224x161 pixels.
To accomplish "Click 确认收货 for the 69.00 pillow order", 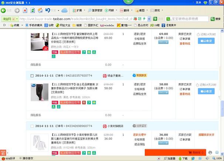I will (x=206, y=41).
